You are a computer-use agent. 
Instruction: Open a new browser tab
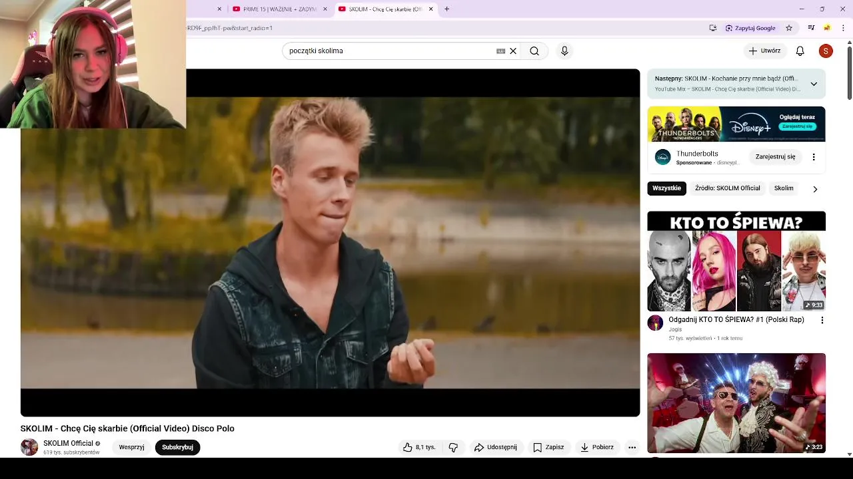pos(446,9)
